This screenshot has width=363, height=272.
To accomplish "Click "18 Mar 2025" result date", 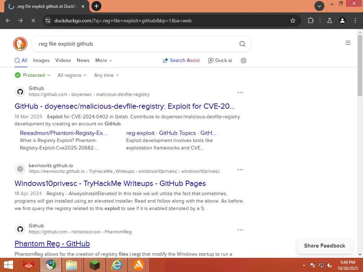I will 28,117.
